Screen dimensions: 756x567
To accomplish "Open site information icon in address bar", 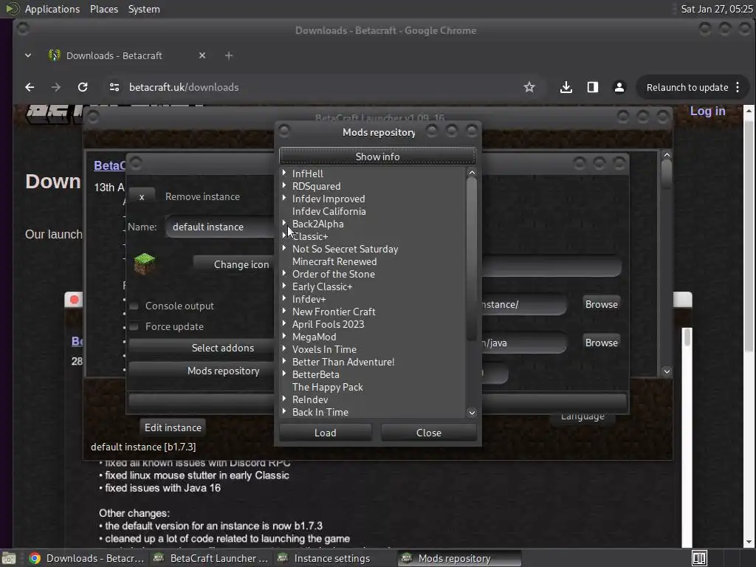I will [114, 87].
